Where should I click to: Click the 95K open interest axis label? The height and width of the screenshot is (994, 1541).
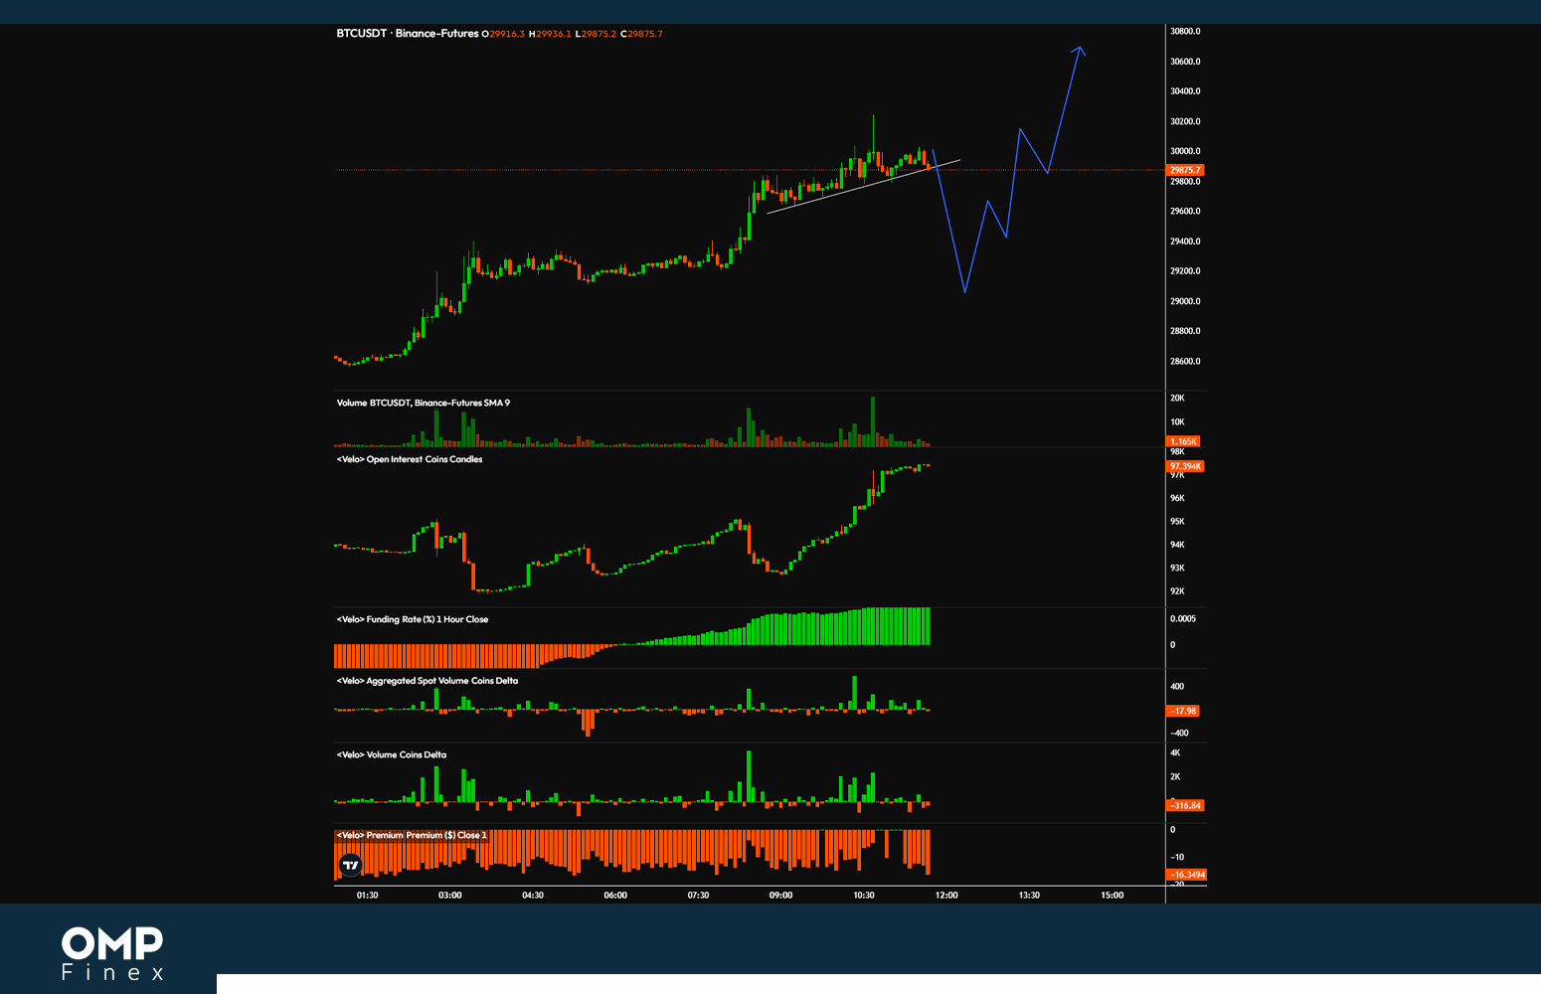1177,521
